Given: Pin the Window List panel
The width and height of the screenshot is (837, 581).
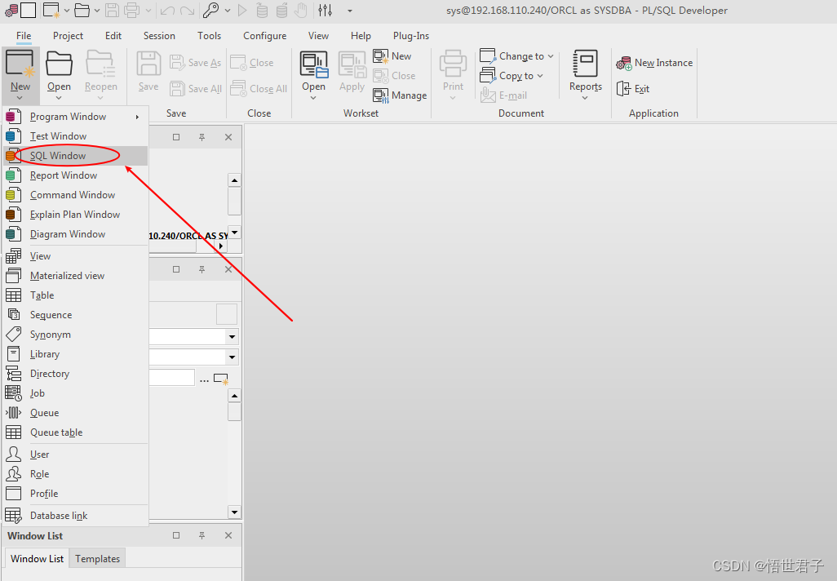Looking at the screenshot, I should pyautogui.click(x=201, y=535).
